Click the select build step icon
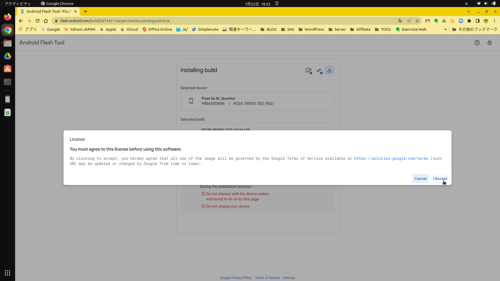500x281 pixels. pyautogui.click(x=319, y=71)
